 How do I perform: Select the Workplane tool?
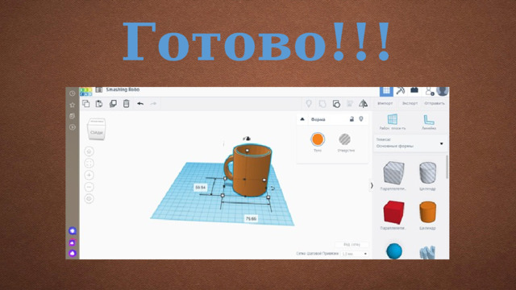tap(393, 122)
